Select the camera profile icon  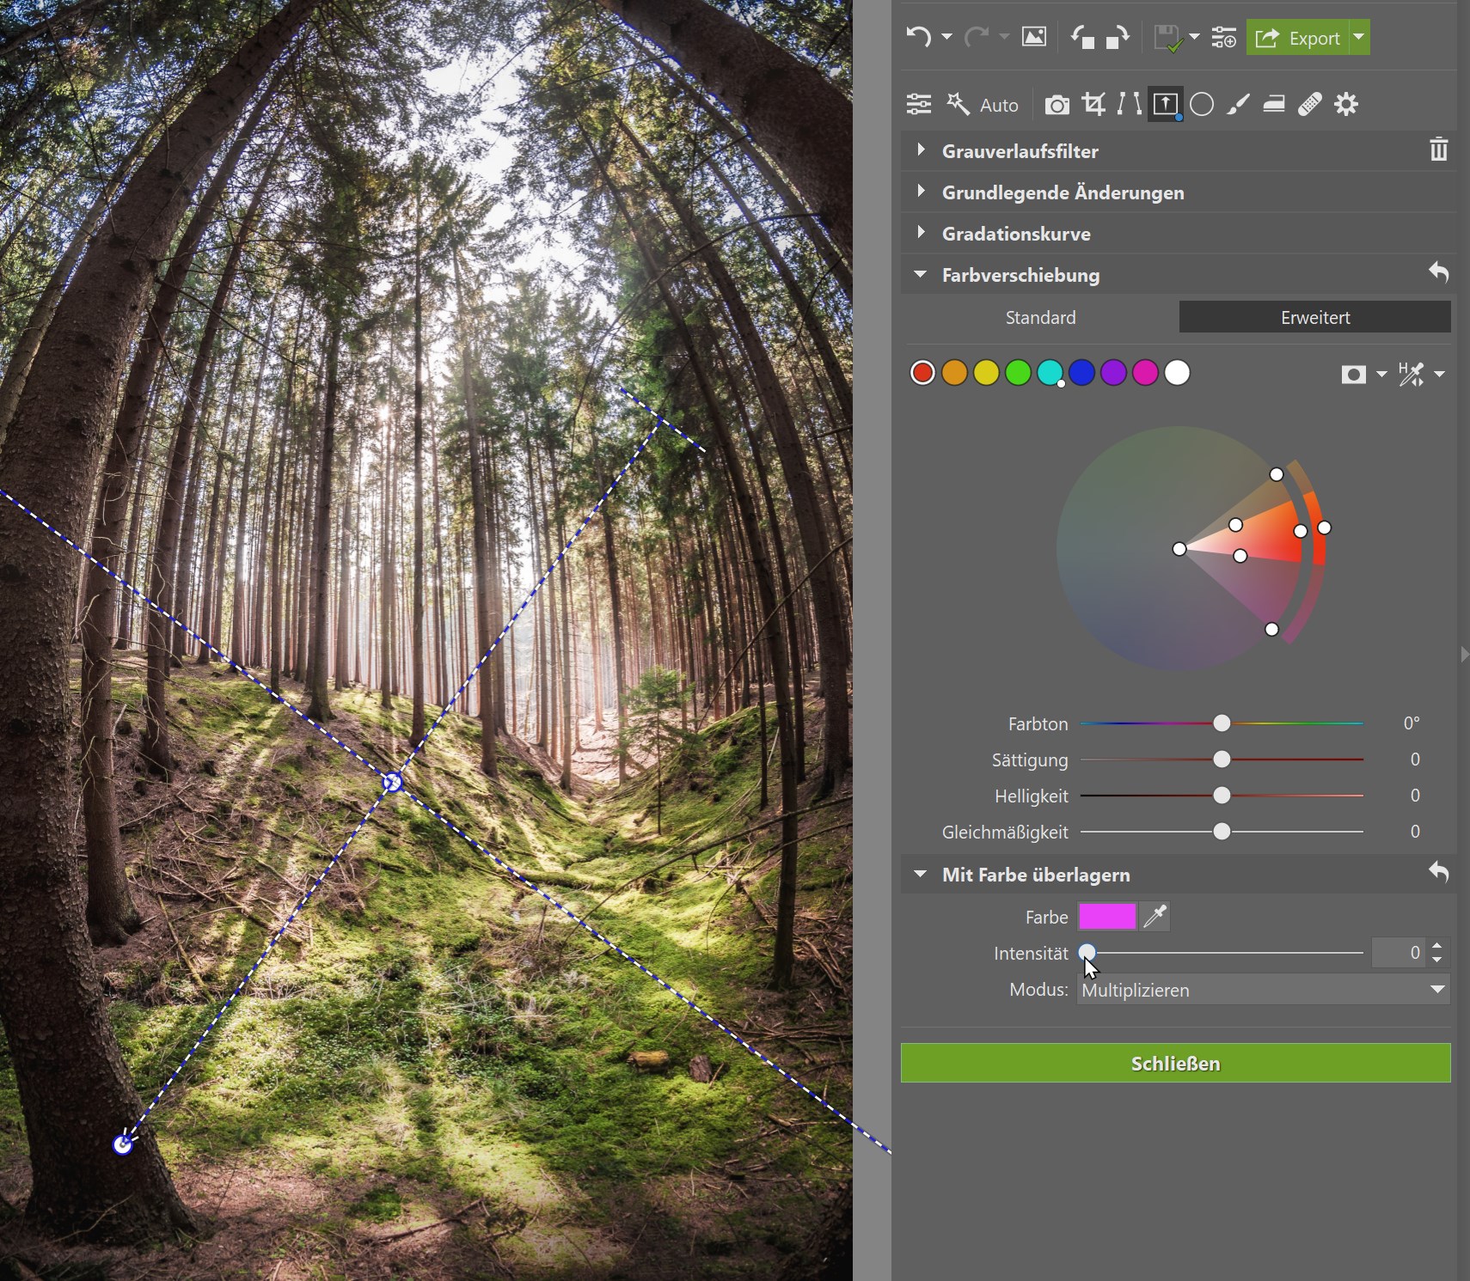coord(1057,105)
